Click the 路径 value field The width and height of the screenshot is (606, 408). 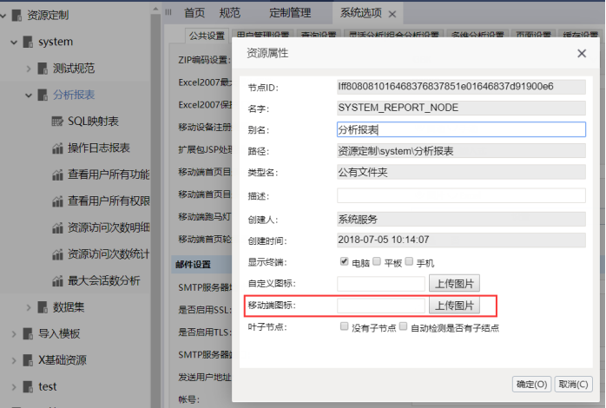(x=461, y=151)
